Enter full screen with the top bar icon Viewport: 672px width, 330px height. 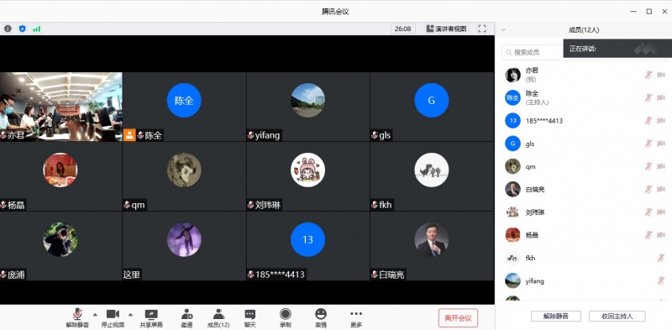[x=482, y=29]
